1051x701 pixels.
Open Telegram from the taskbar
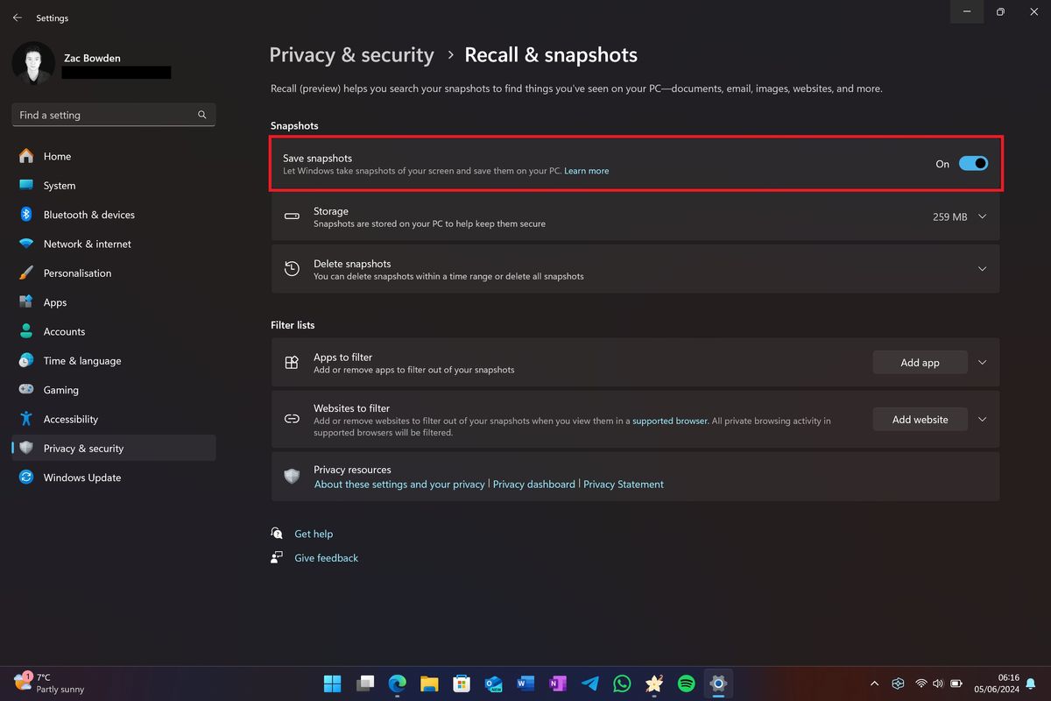[590, 683]
